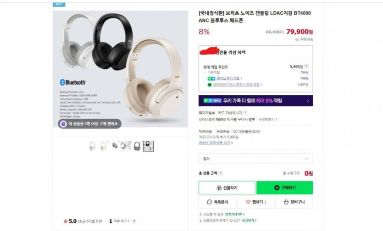Click the 자세히보기 link for 무이자 할부
Viewport: 383px width, 231px height.
pos(268,120)
